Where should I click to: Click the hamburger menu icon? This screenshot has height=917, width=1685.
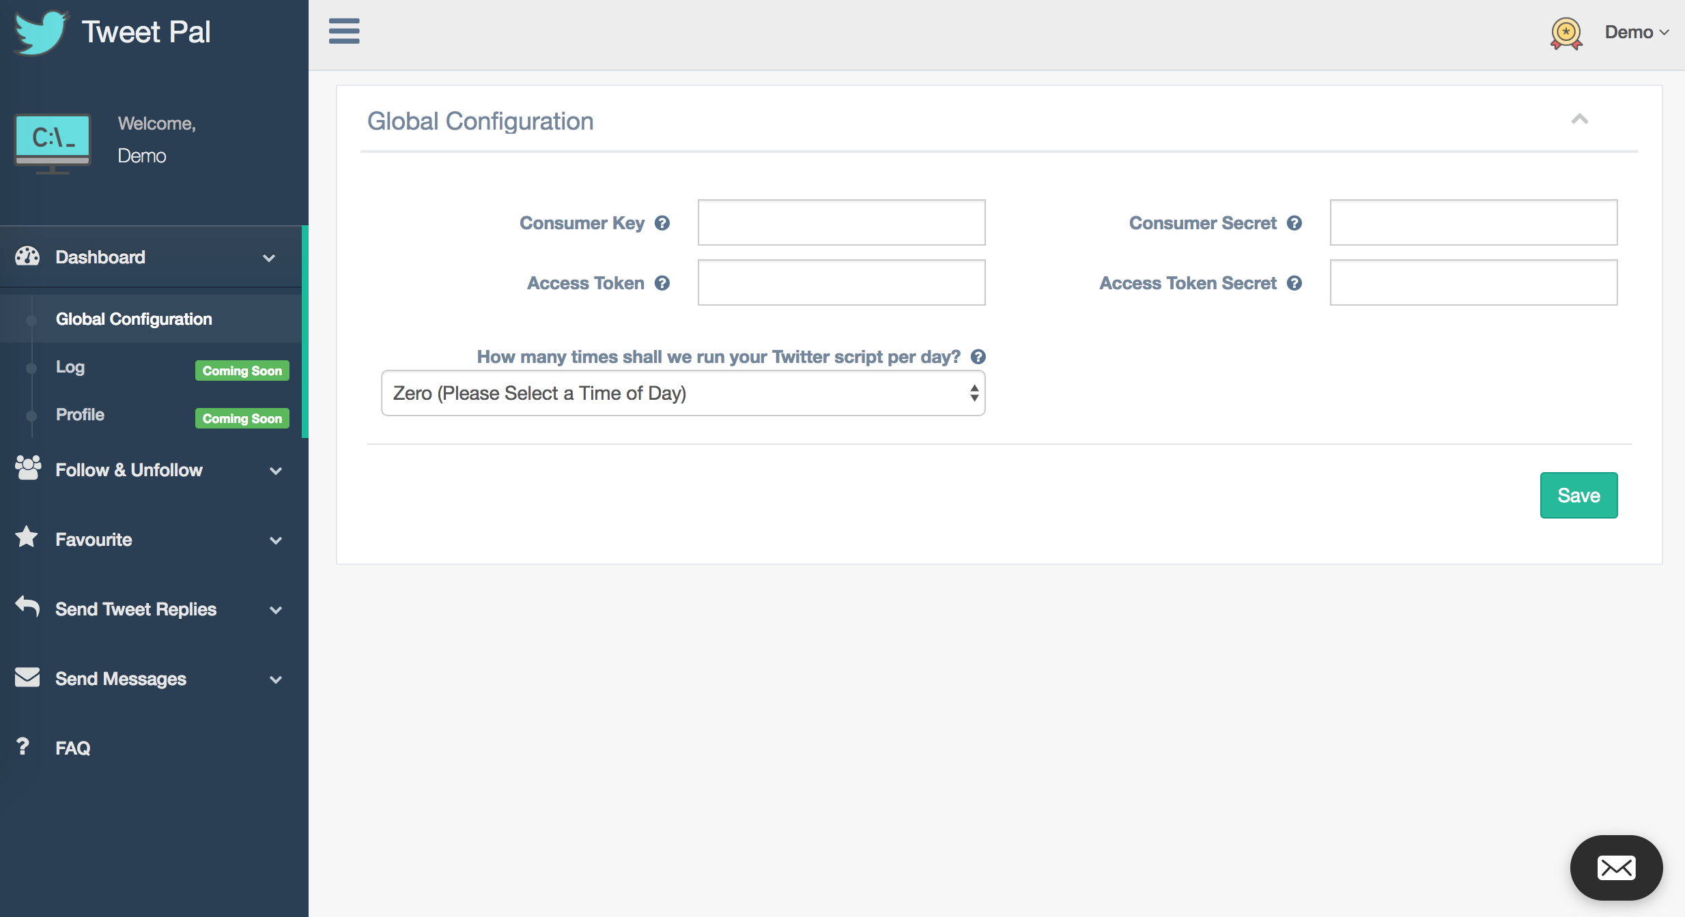pos(344,31)
